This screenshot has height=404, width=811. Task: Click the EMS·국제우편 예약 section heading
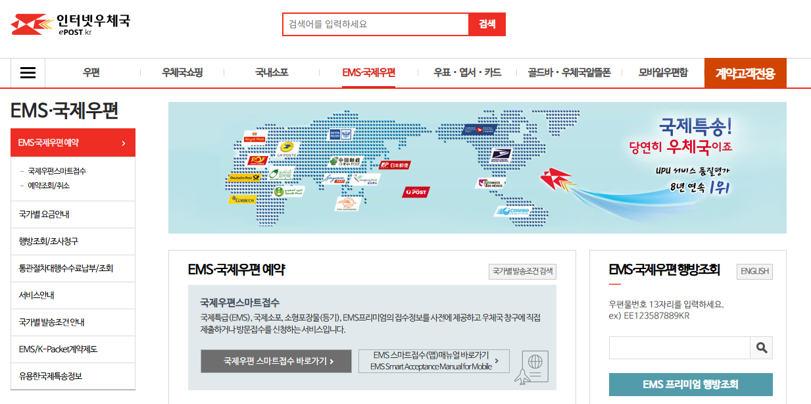[x=236, y=270]
